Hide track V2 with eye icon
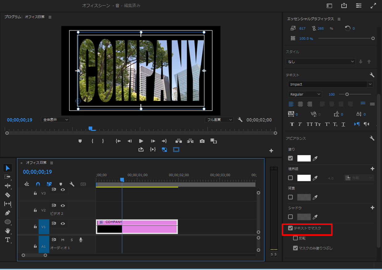This screenshot has width=382, height=270. click(x=63, y=206)
